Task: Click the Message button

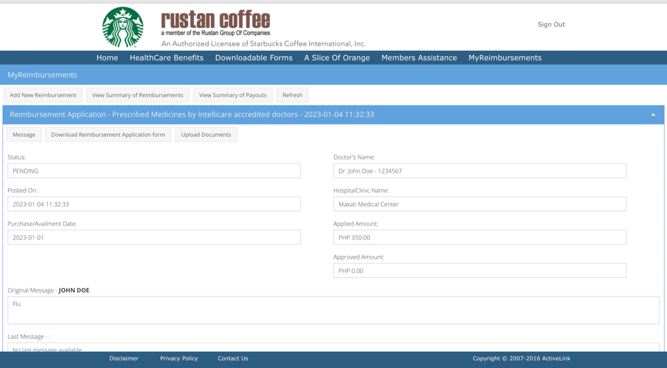Action: 24,134
